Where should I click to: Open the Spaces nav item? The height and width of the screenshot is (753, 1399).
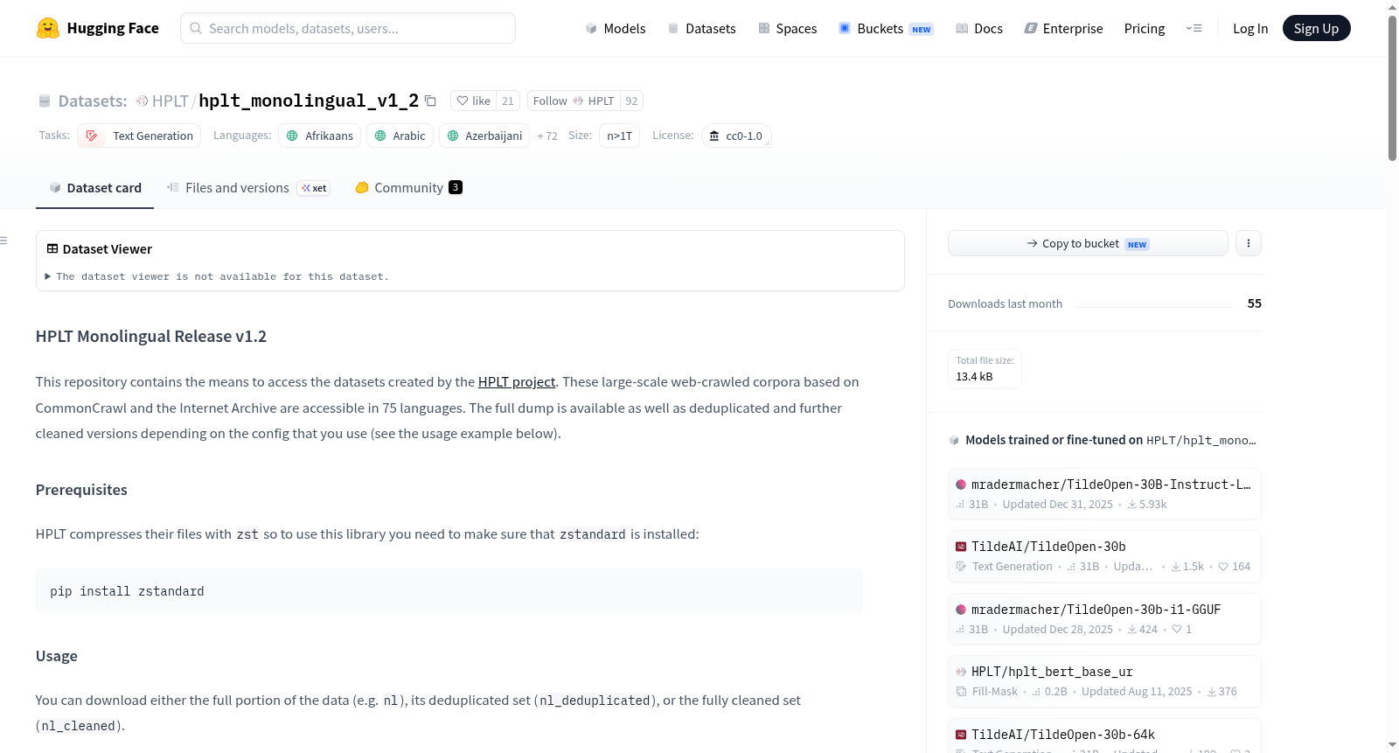787,28
